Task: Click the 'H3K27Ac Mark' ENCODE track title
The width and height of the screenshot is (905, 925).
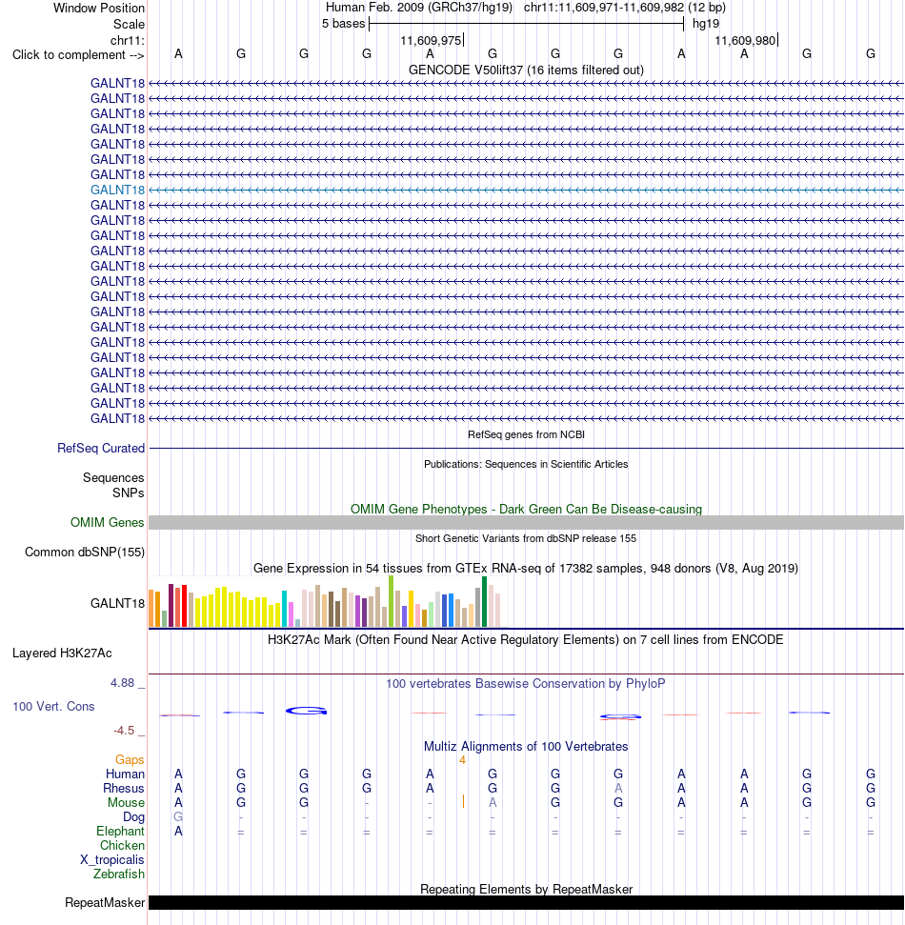Action: click(526, 640)
